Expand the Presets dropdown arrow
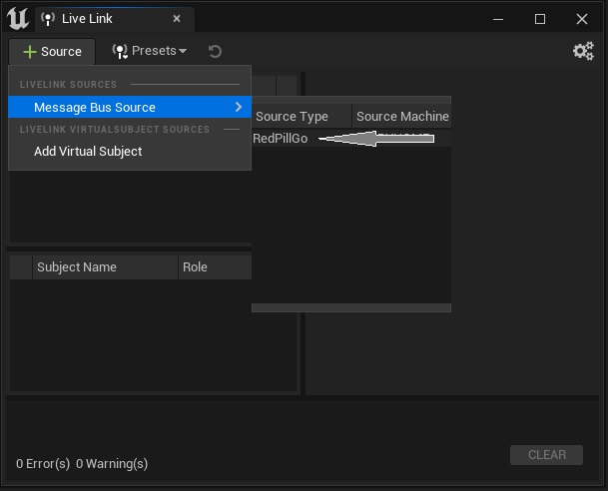 click(183, 52)
